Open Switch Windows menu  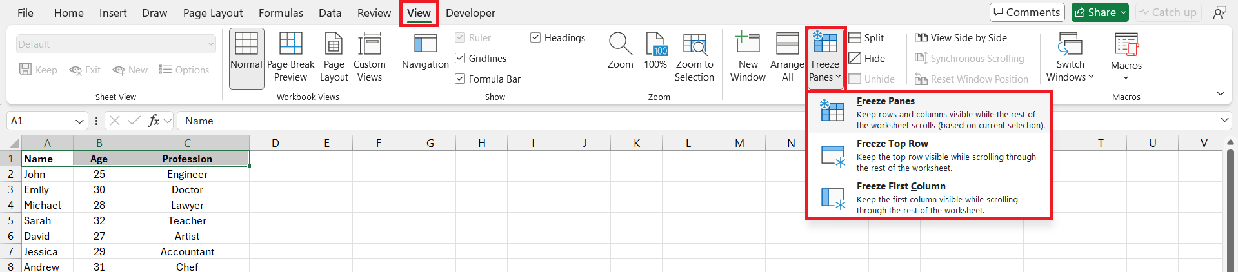(1070, 58)
